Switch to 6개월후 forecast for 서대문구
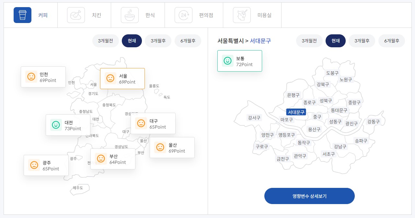 [x=391, y=41]
